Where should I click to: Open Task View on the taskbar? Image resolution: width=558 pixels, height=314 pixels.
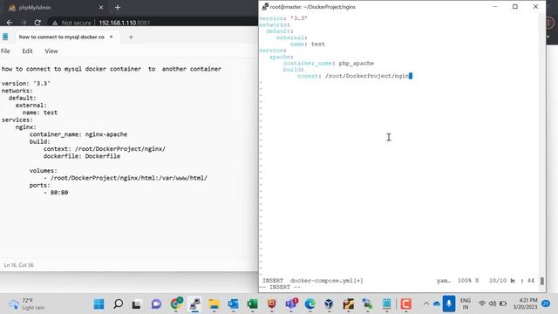click(136, 304)
